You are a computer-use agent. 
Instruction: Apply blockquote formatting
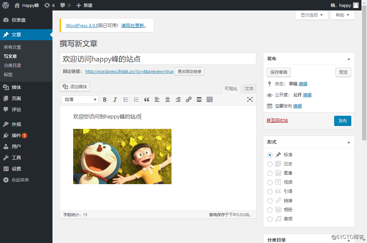147,100
